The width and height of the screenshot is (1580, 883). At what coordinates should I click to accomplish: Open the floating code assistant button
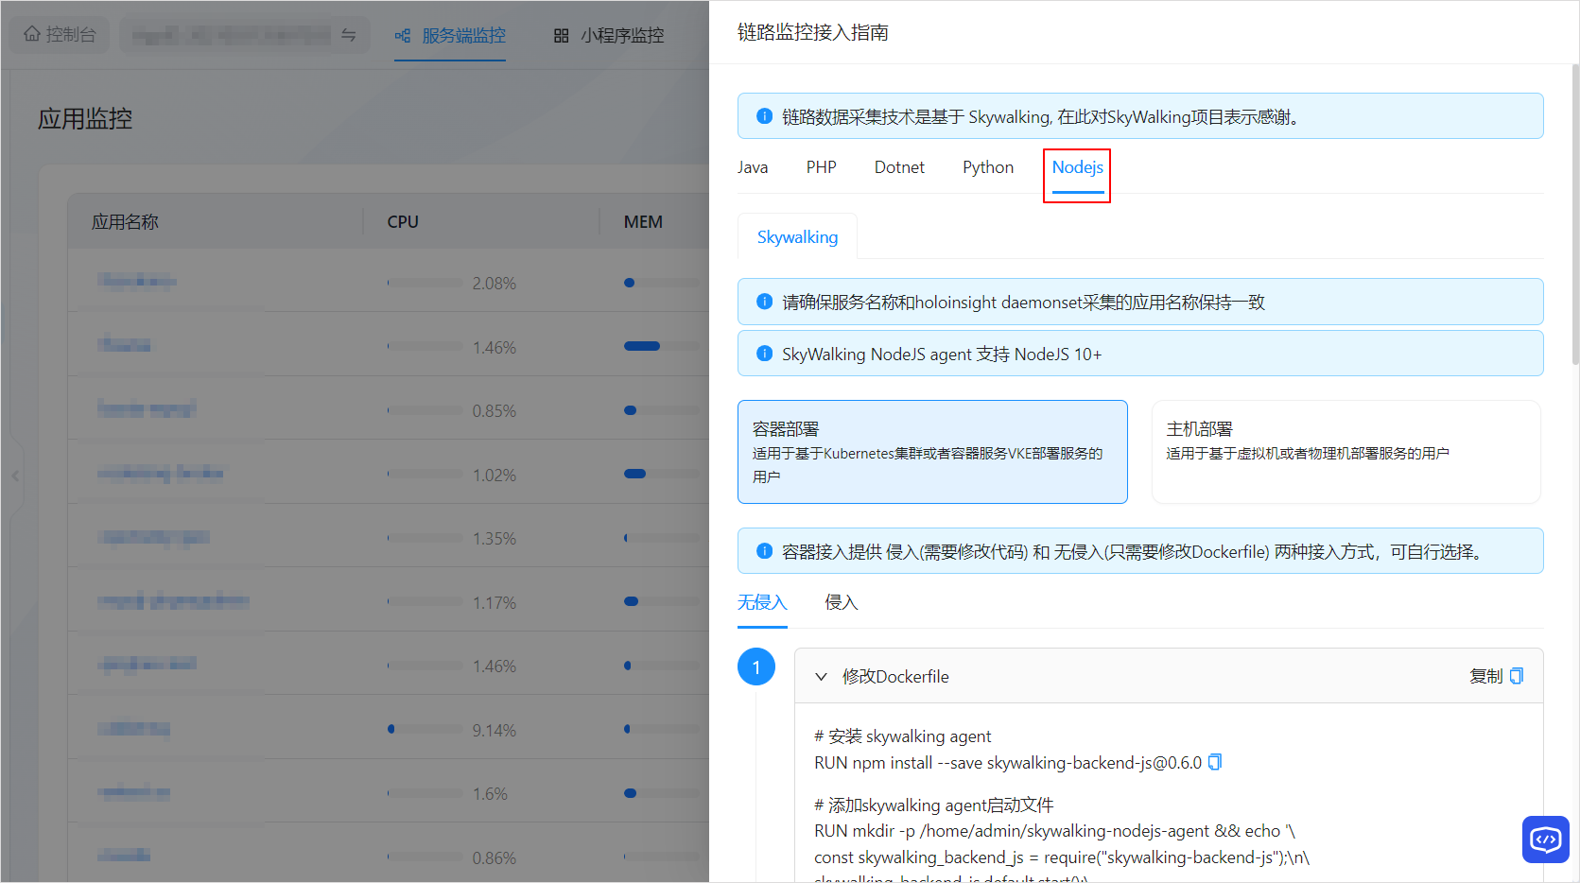point(1546,840)
